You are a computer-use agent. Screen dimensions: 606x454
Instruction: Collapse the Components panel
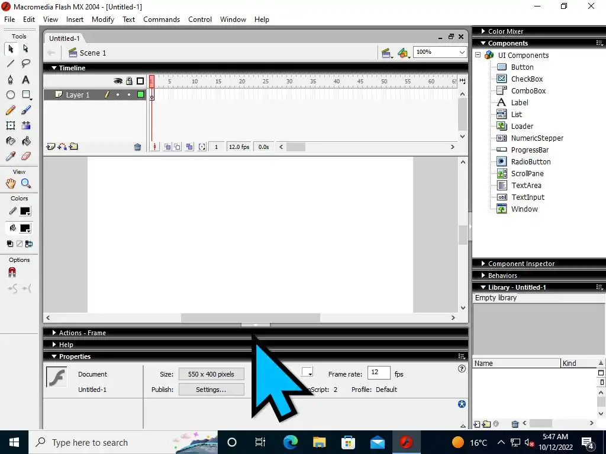click(483, 43)
